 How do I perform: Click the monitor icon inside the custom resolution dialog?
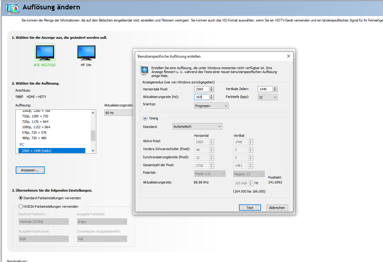[x=144, y=71]
